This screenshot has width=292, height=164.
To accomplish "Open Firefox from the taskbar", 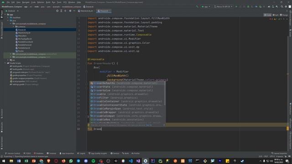I will coord(63,161).
